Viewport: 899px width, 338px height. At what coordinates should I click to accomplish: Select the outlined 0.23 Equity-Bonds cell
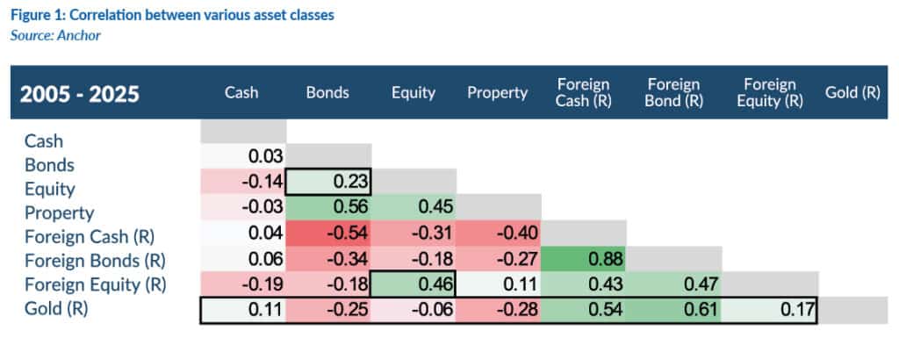329,182
